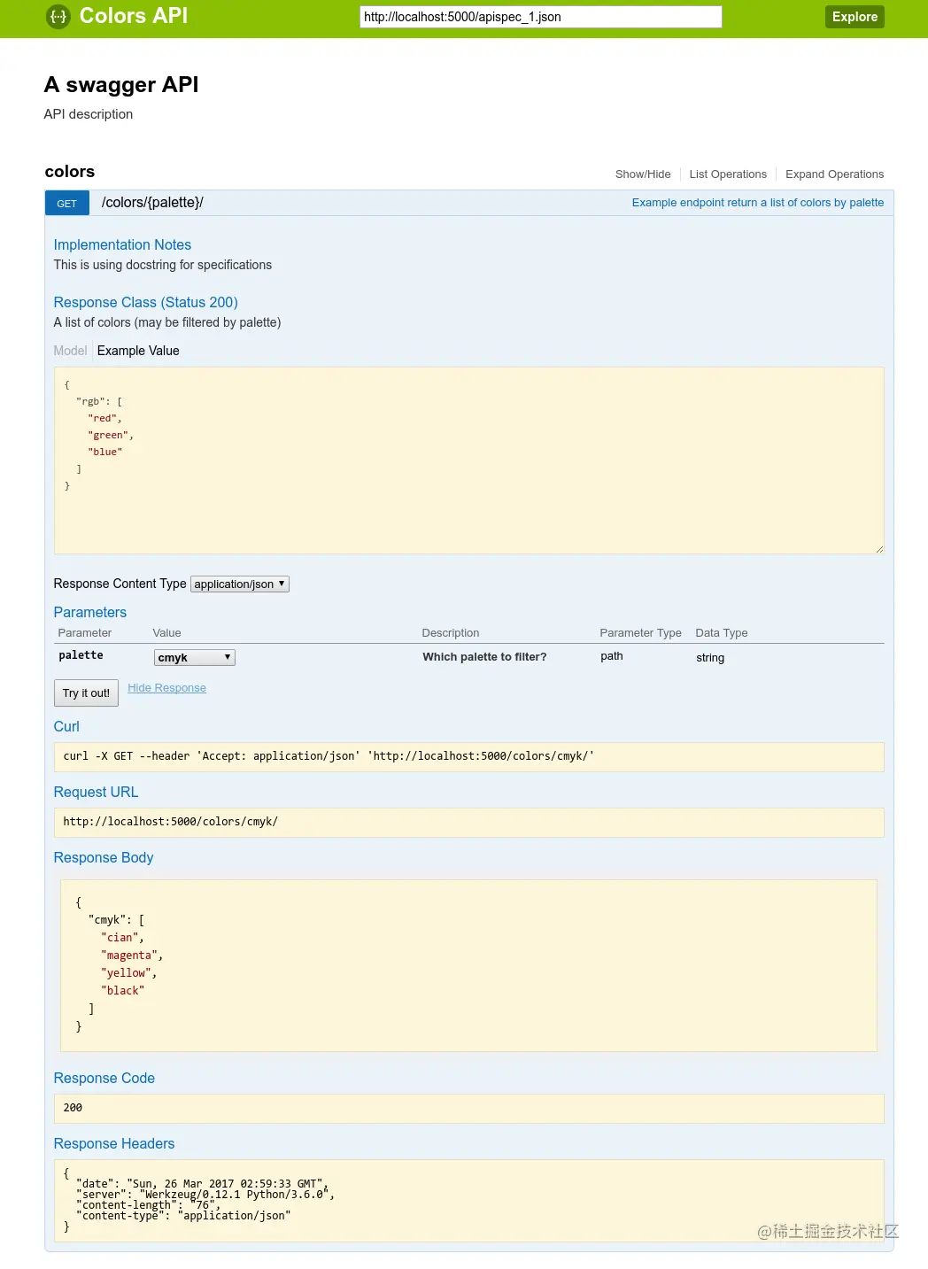Click the Response Code 200 box
This screenshot has width=928, height=1269.
click(468, 1108)
